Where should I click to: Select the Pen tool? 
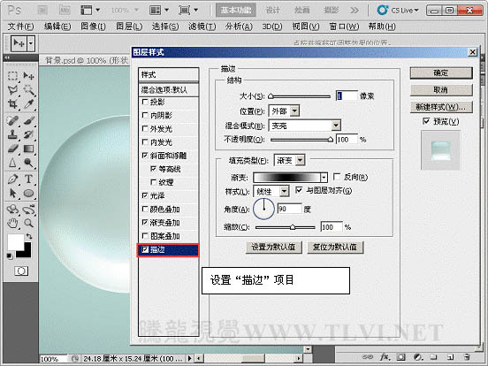[x=12, y=179]
